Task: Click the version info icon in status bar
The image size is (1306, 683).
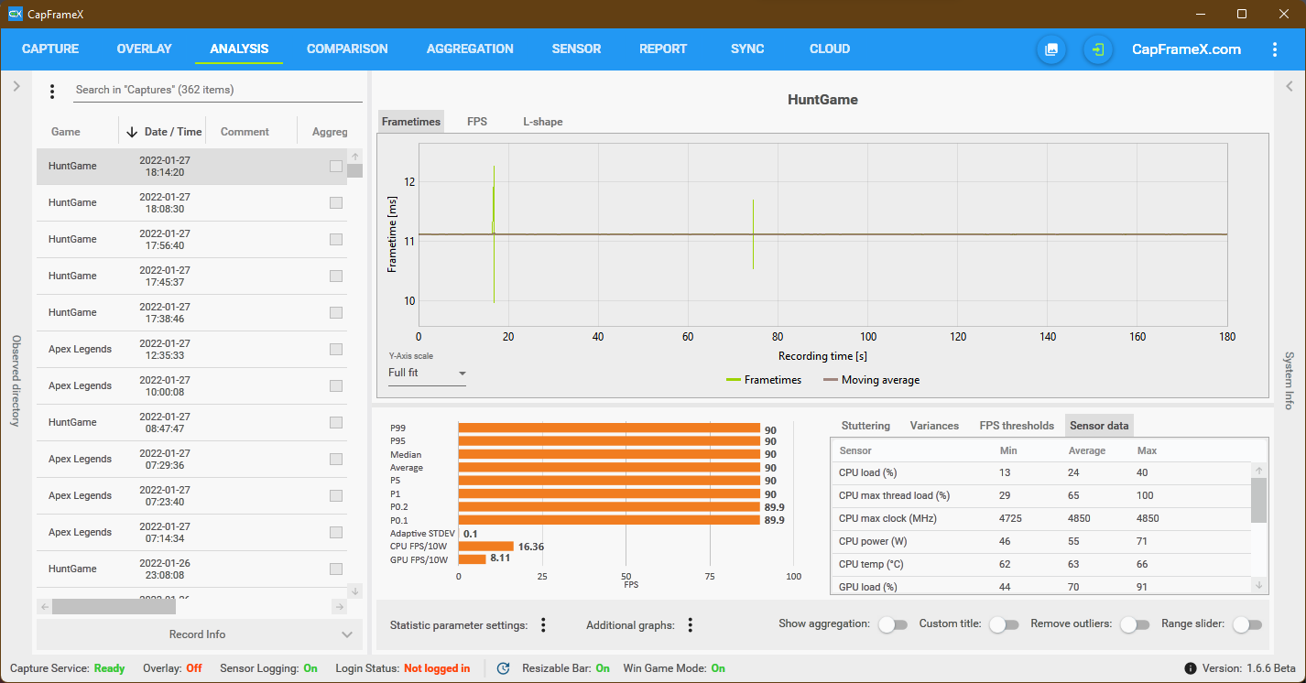Action: pos(1191,668)
